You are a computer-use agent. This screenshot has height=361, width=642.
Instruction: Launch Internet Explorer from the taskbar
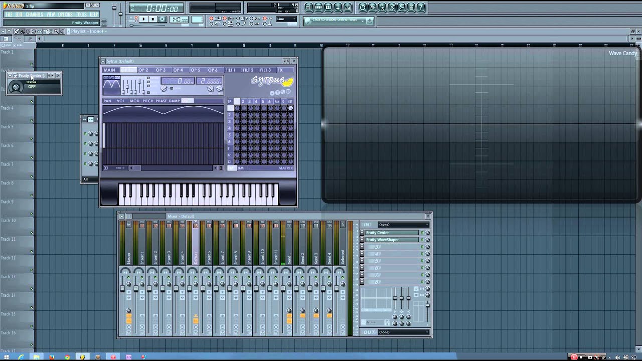click(x=21, y=357)
